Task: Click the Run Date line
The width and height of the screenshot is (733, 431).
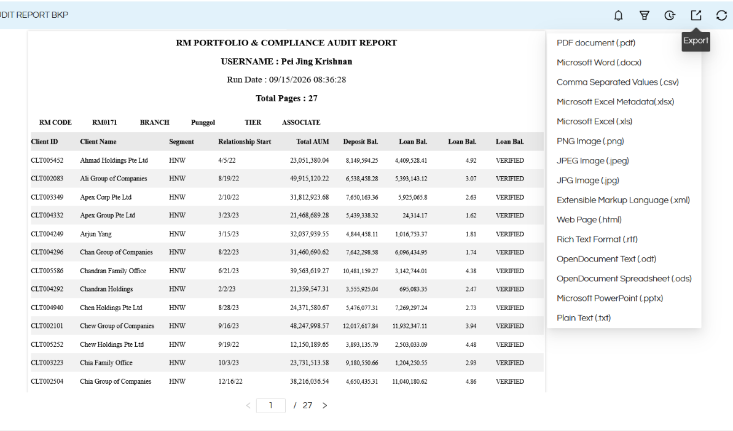Action: click(x=286, y=80)
